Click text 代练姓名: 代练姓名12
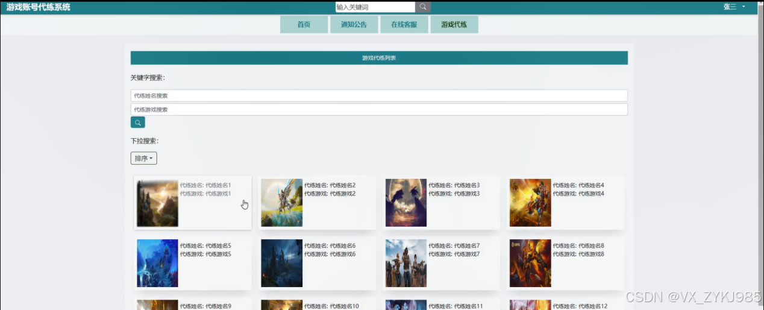Image resolution: width=764 pixels, height=310 pixels. tap(580, 306)
